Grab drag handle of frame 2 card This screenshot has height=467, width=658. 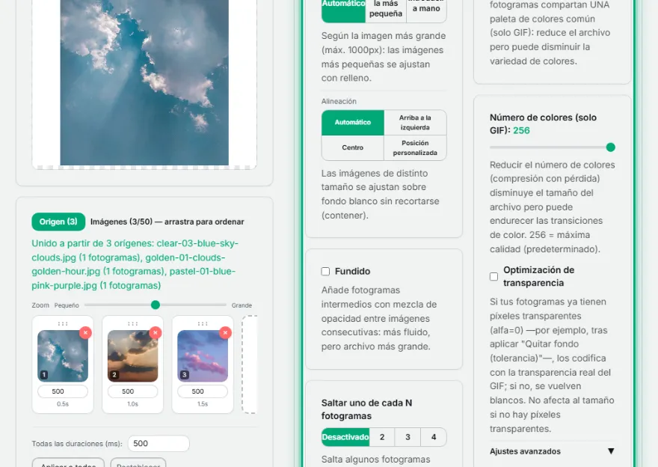pos(132,323)
